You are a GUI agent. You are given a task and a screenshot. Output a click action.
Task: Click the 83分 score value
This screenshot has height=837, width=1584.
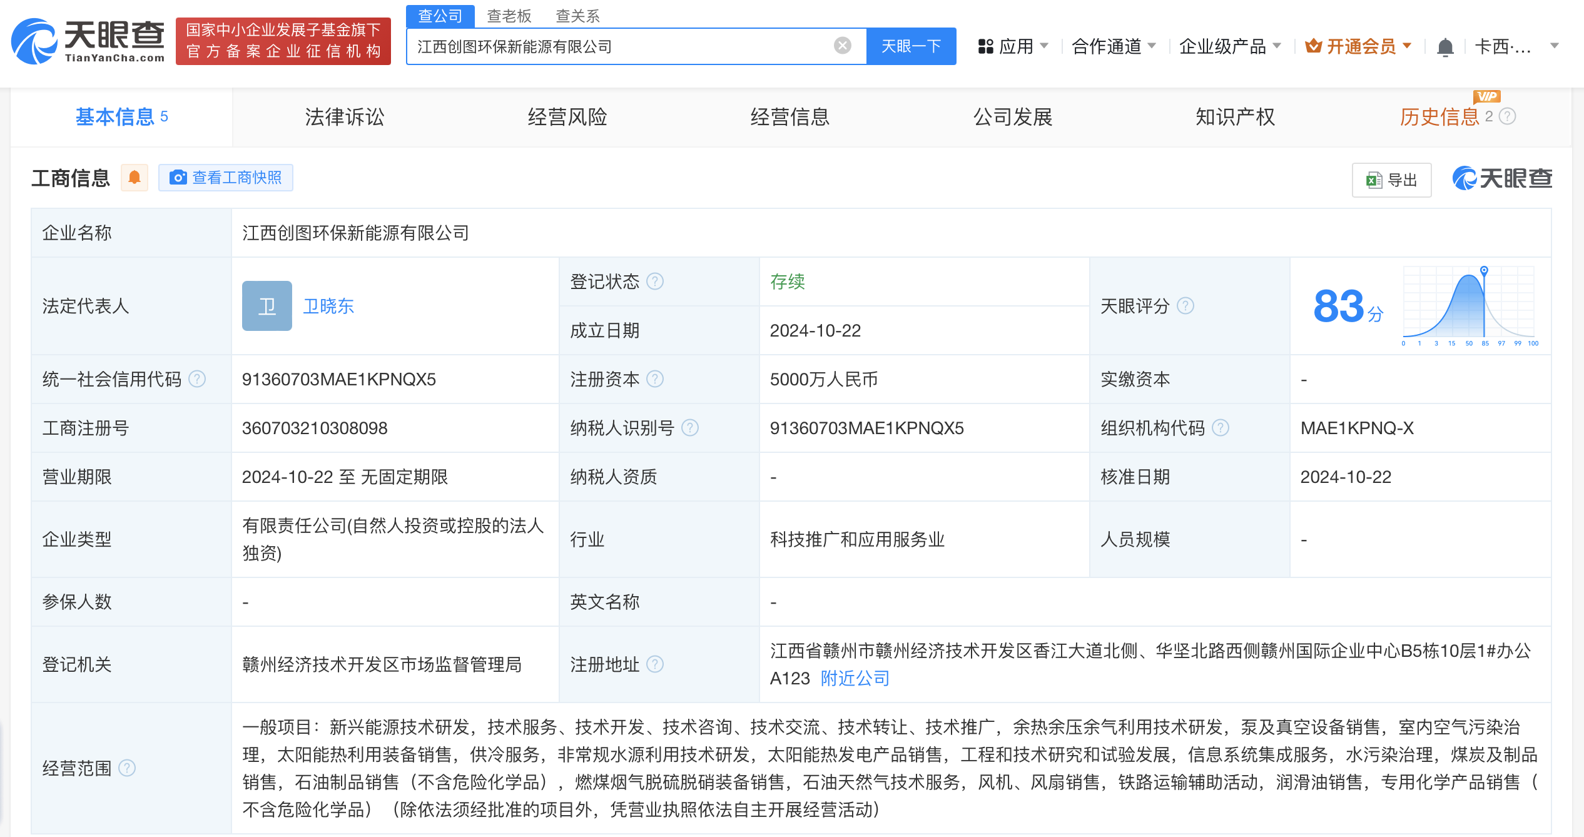1348,307
